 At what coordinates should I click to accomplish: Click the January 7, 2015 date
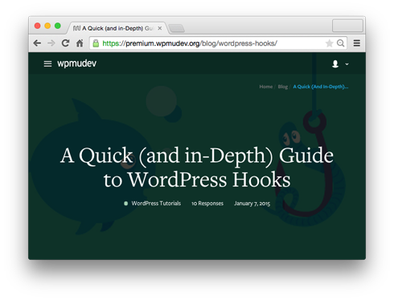[252, 204]
